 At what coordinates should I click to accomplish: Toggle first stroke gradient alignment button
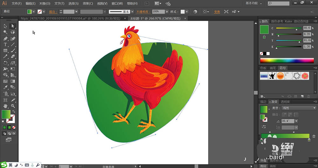(x=284, y=115)
